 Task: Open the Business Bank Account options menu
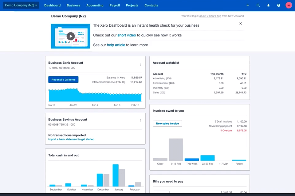point(140,64)
